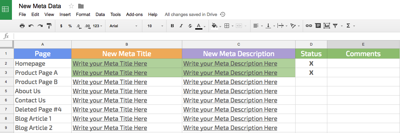This screenshot has height=133, width=400.
Task: Click the Comments header cell
Action: click(x=363, y=54)
